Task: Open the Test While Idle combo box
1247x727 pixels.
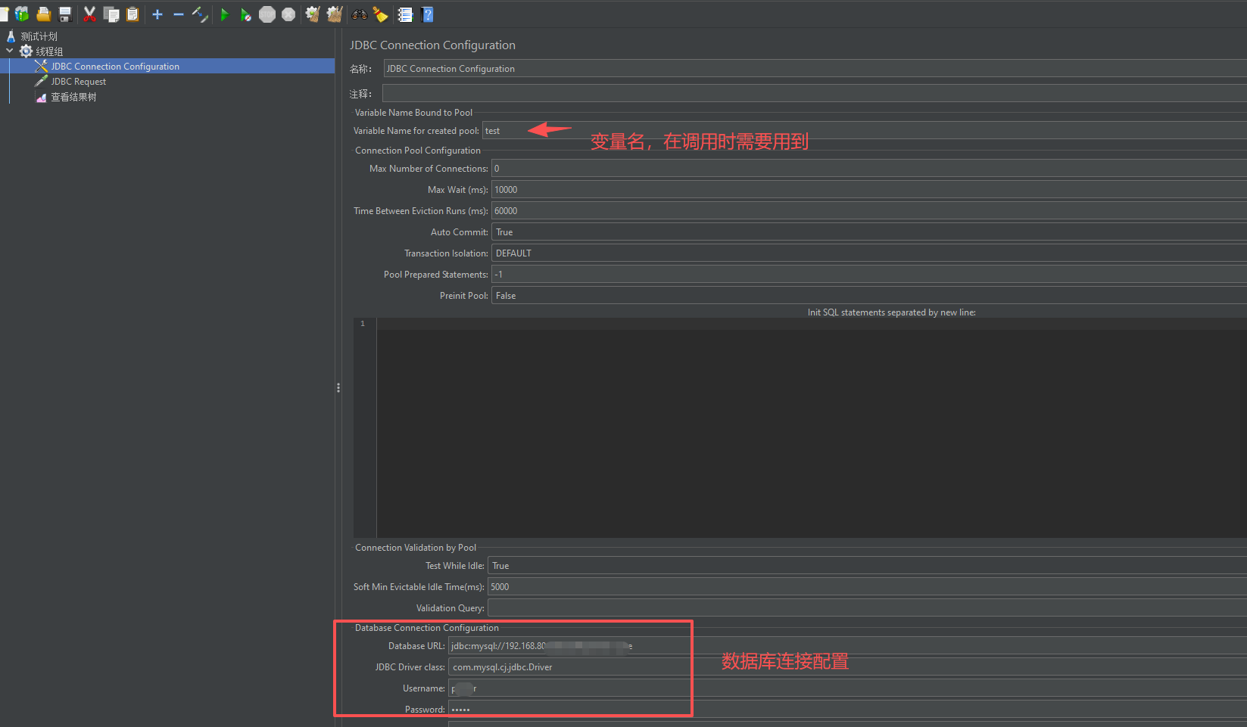Action: 868,566
